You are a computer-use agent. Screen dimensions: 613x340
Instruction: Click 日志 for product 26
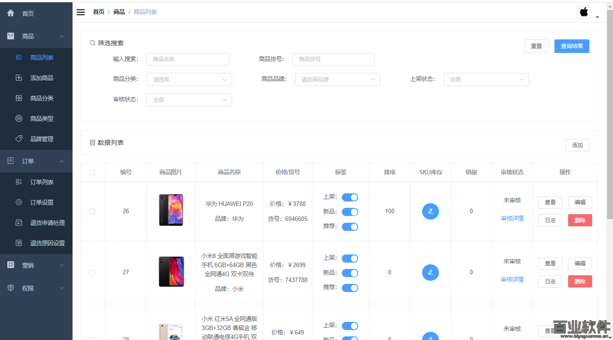point(550,220)
